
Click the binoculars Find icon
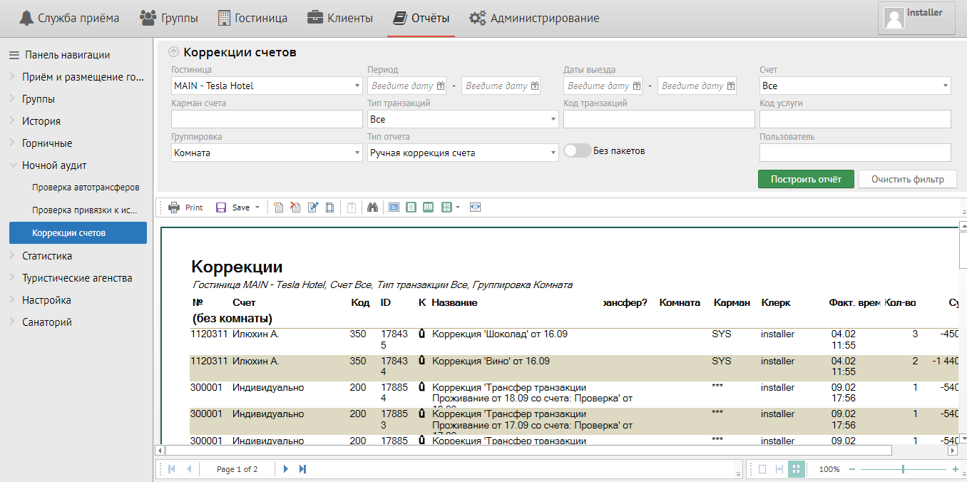point(372,207)
